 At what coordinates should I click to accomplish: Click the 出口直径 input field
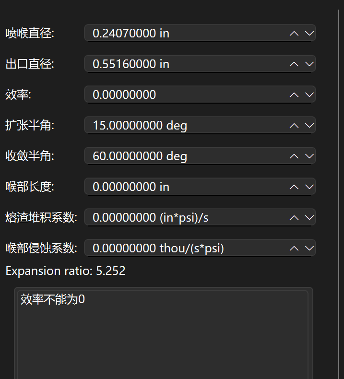coord(200,64)
